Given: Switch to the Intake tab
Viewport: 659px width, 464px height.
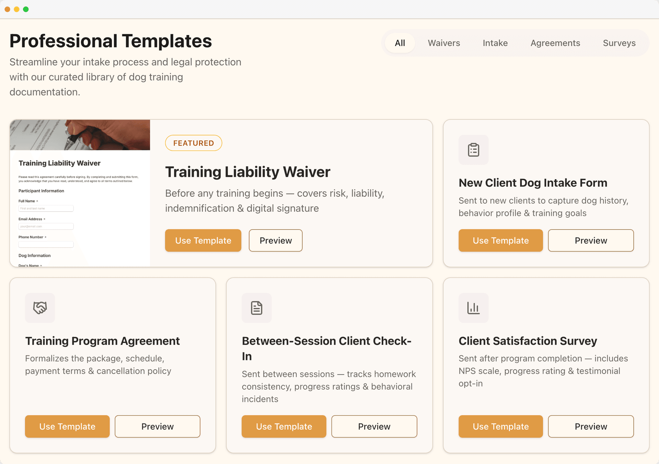Looking at the screenshot, I should click(495, 43).
